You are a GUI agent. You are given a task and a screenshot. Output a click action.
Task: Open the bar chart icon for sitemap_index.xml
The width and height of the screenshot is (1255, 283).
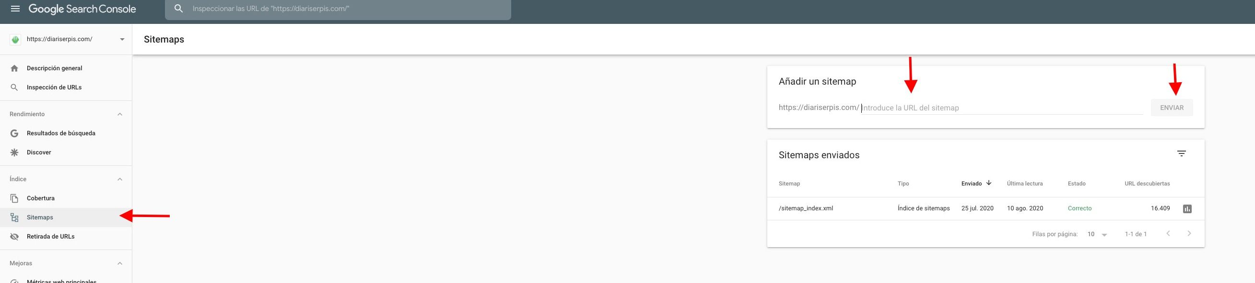pyautogui.click(x=1187, y=209)
